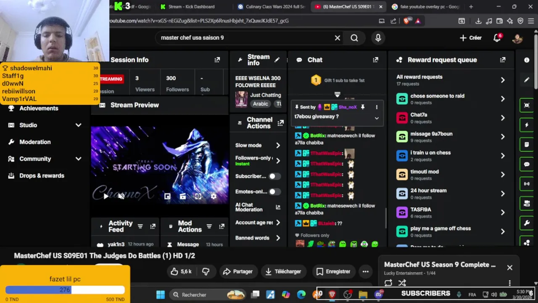
Task: Expand the pinned message chevron
Action: tap(377, 118)
